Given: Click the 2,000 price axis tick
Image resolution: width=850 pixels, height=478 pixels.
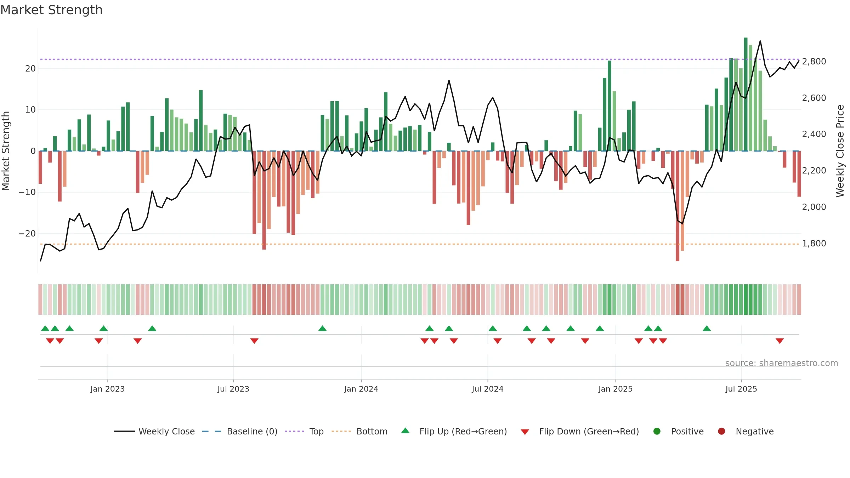Looking at the screenshot, I should pos(814,207).
